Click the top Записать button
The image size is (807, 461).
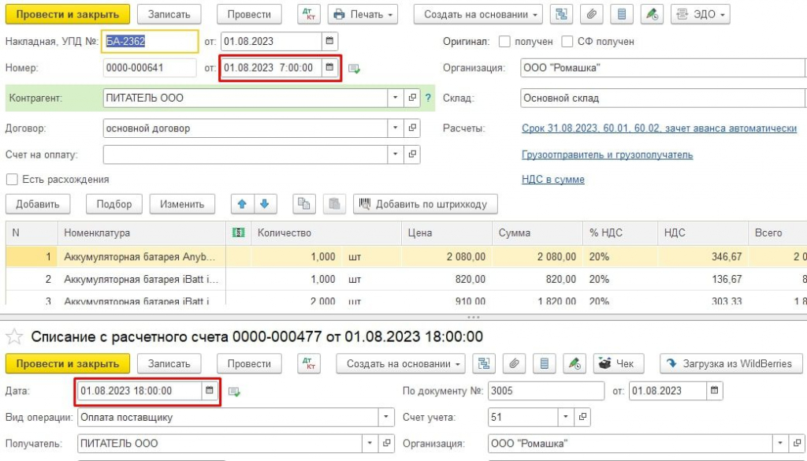tap(169, 14)
